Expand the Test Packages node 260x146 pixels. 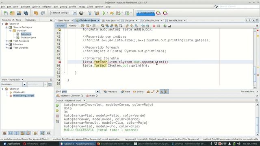(x=6, y=41)
